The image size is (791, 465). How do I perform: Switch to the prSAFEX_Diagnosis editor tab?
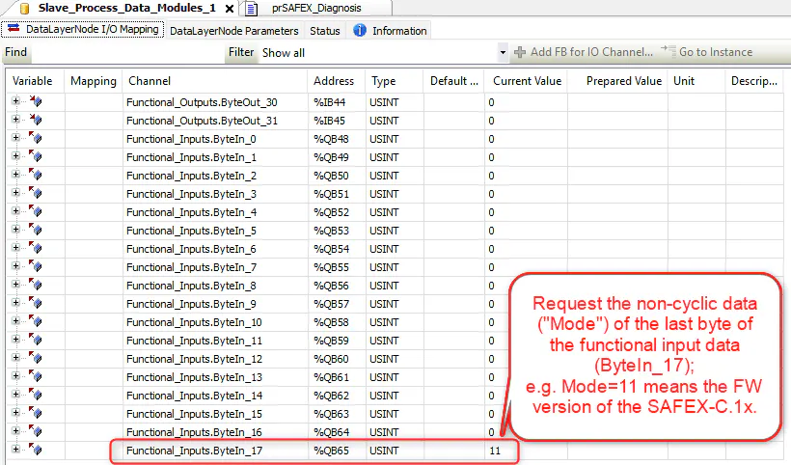click(x=310, y=9)
